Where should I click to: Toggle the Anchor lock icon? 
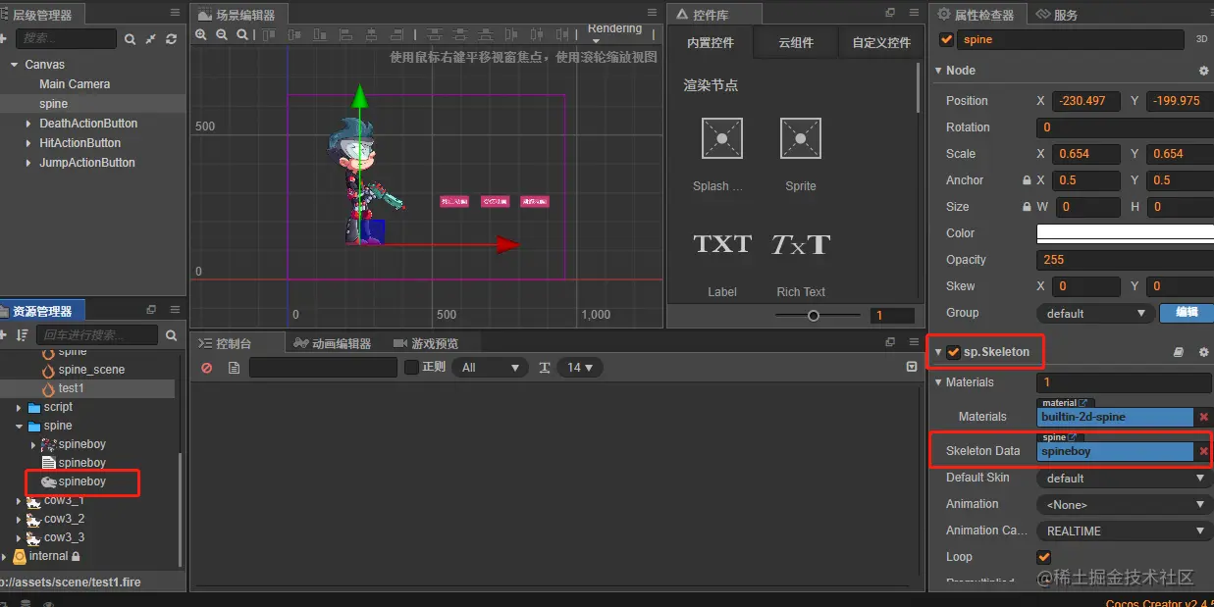click(1027, 180)
